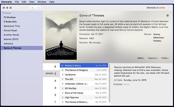Switch to season 4
The width and height of the screenshot is (174, 107).
(x=51, y=81)
